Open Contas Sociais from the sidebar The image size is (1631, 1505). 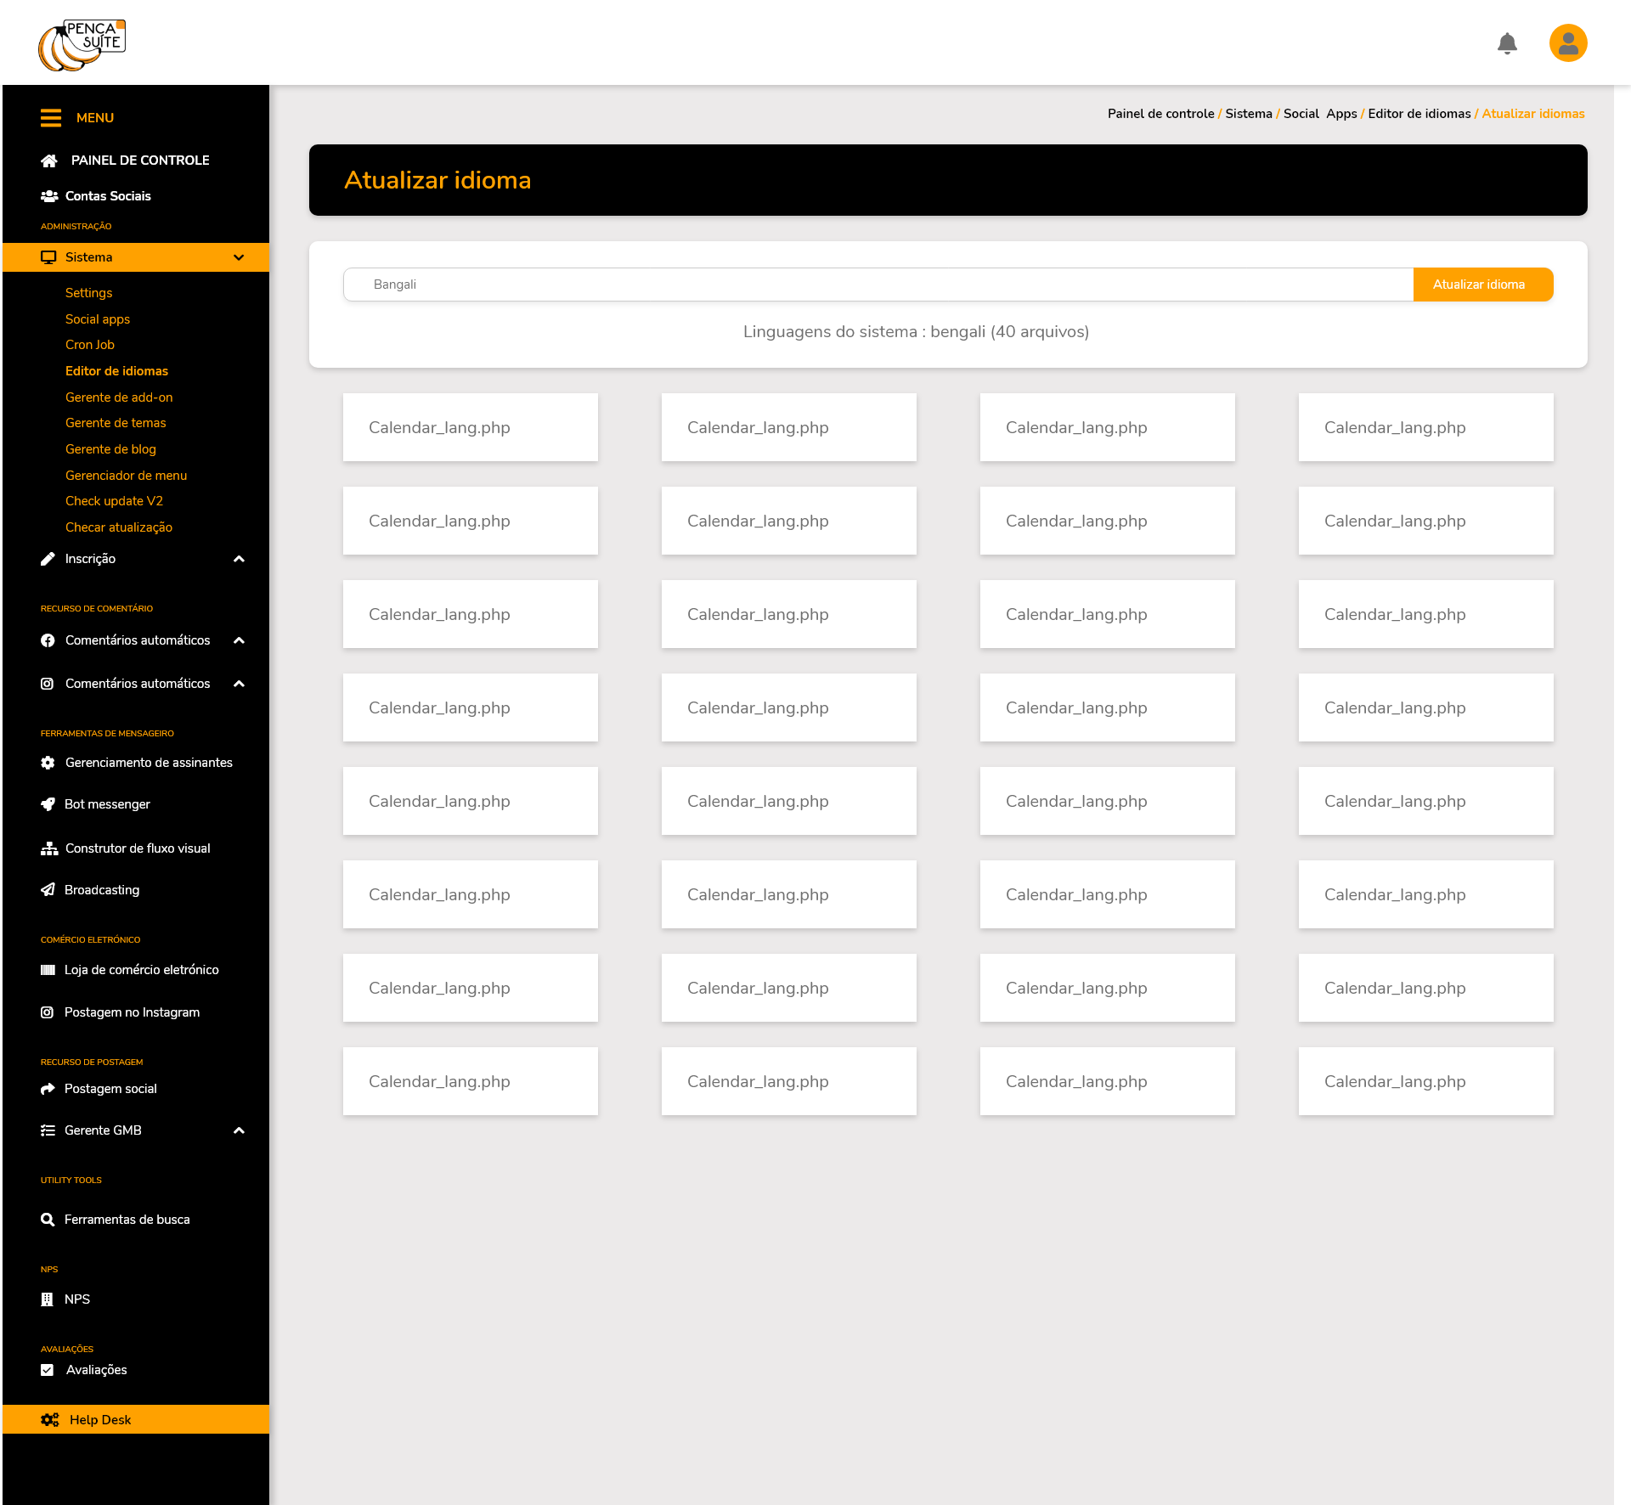point(108,196)
